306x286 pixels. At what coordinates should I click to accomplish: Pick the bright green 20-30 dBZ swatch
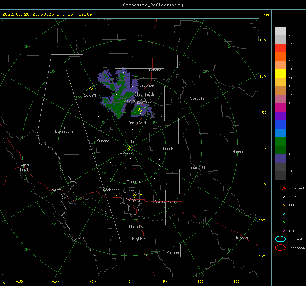(x=280, y=141)
